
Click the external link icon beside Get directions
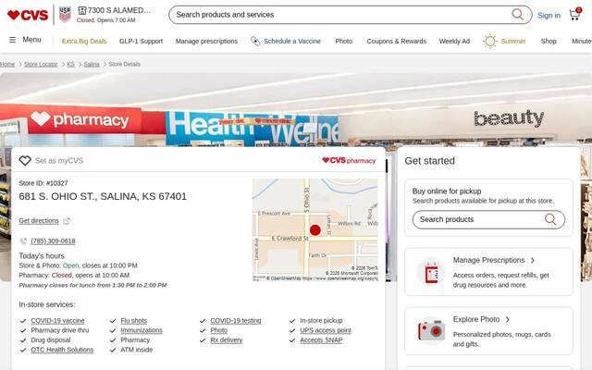click(x=67, y=221)
